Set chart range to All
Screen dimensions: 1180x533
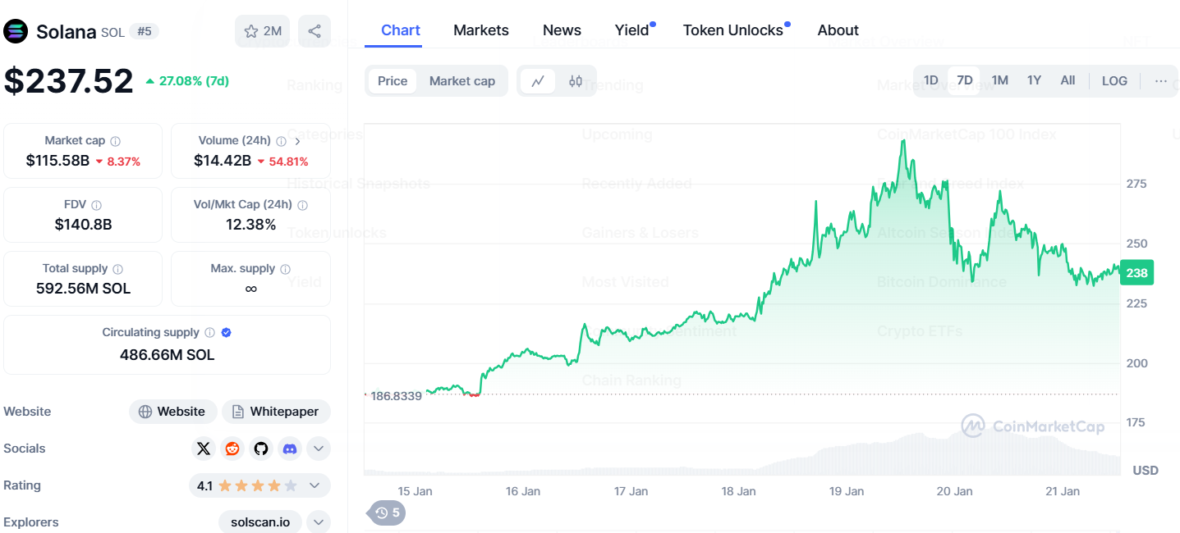coord(1068,80)
